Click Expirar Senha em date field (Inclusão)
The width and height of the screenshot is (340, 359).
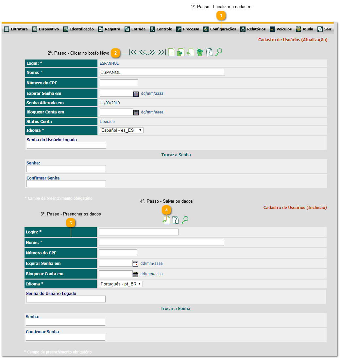click(x=116, y=263)
